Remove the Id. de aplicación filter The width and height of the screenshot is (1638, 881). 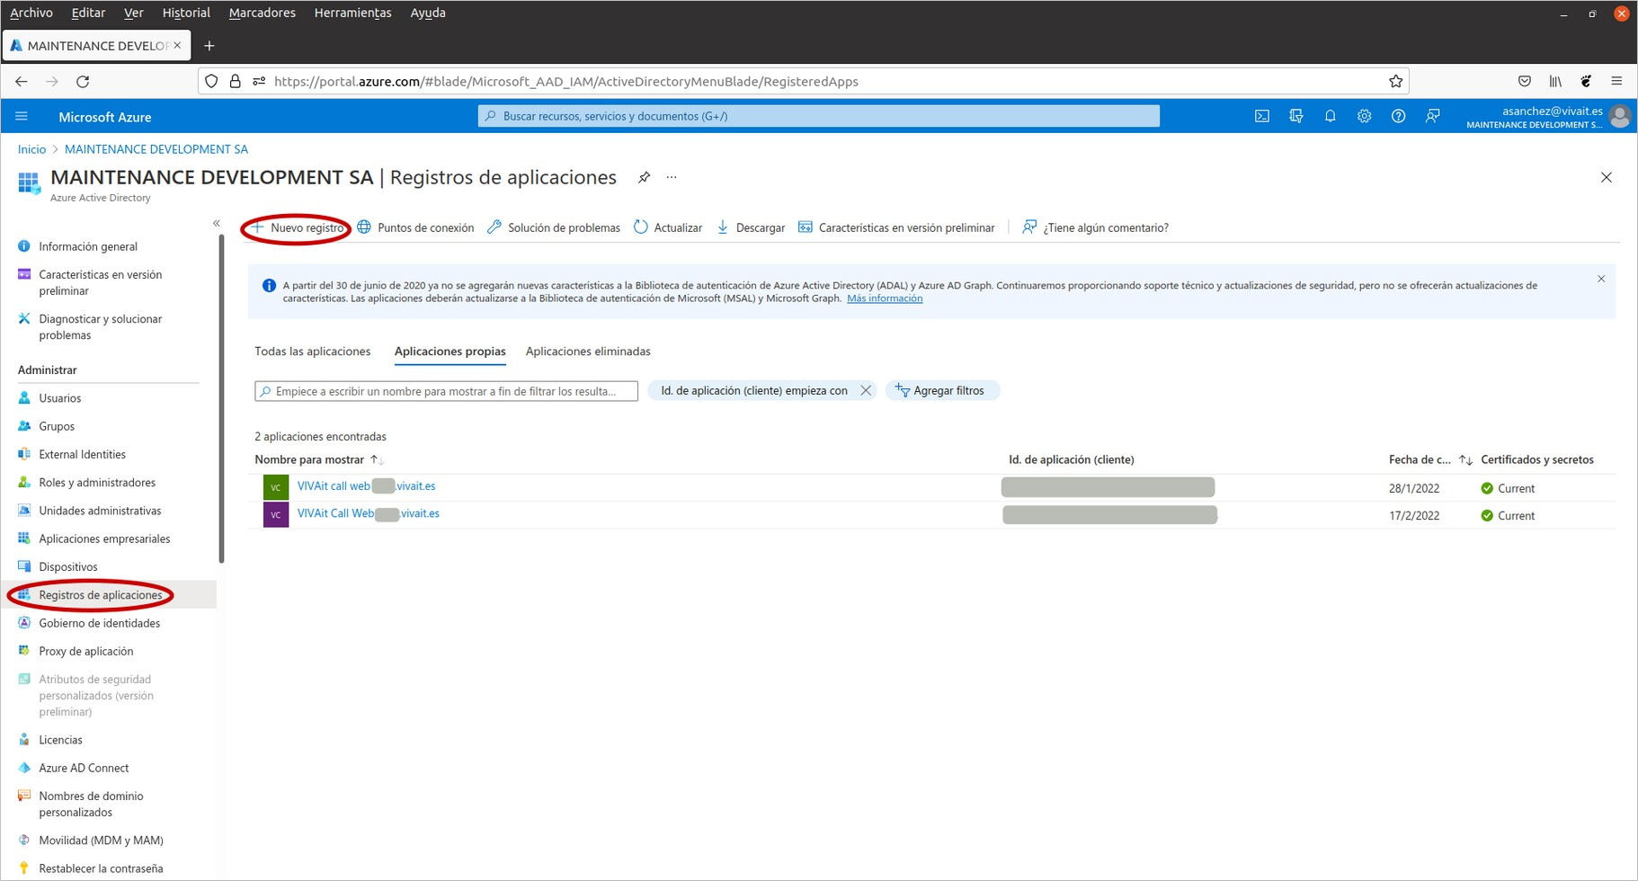[x=865, y=390]
